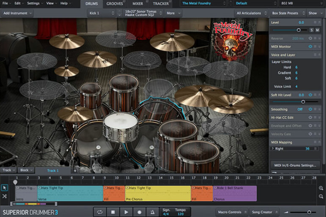326x217 pixels.
Task: Open the Voice and Layer section menu icon
Action: click(315, 54)
